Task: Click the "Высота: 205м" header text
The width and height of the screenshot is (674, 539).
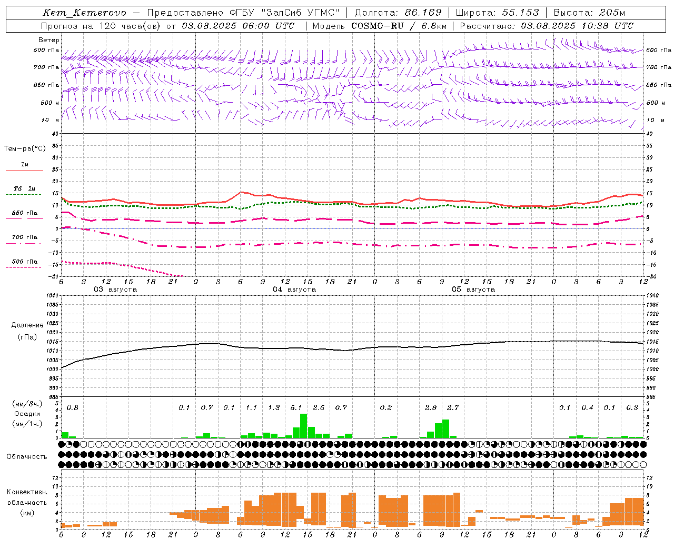Action: point(589,13)
